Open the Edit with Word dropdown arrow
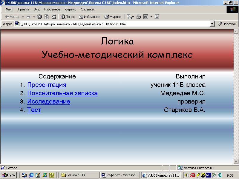Screen dimensions: 239x179 [x=151, y=17]
